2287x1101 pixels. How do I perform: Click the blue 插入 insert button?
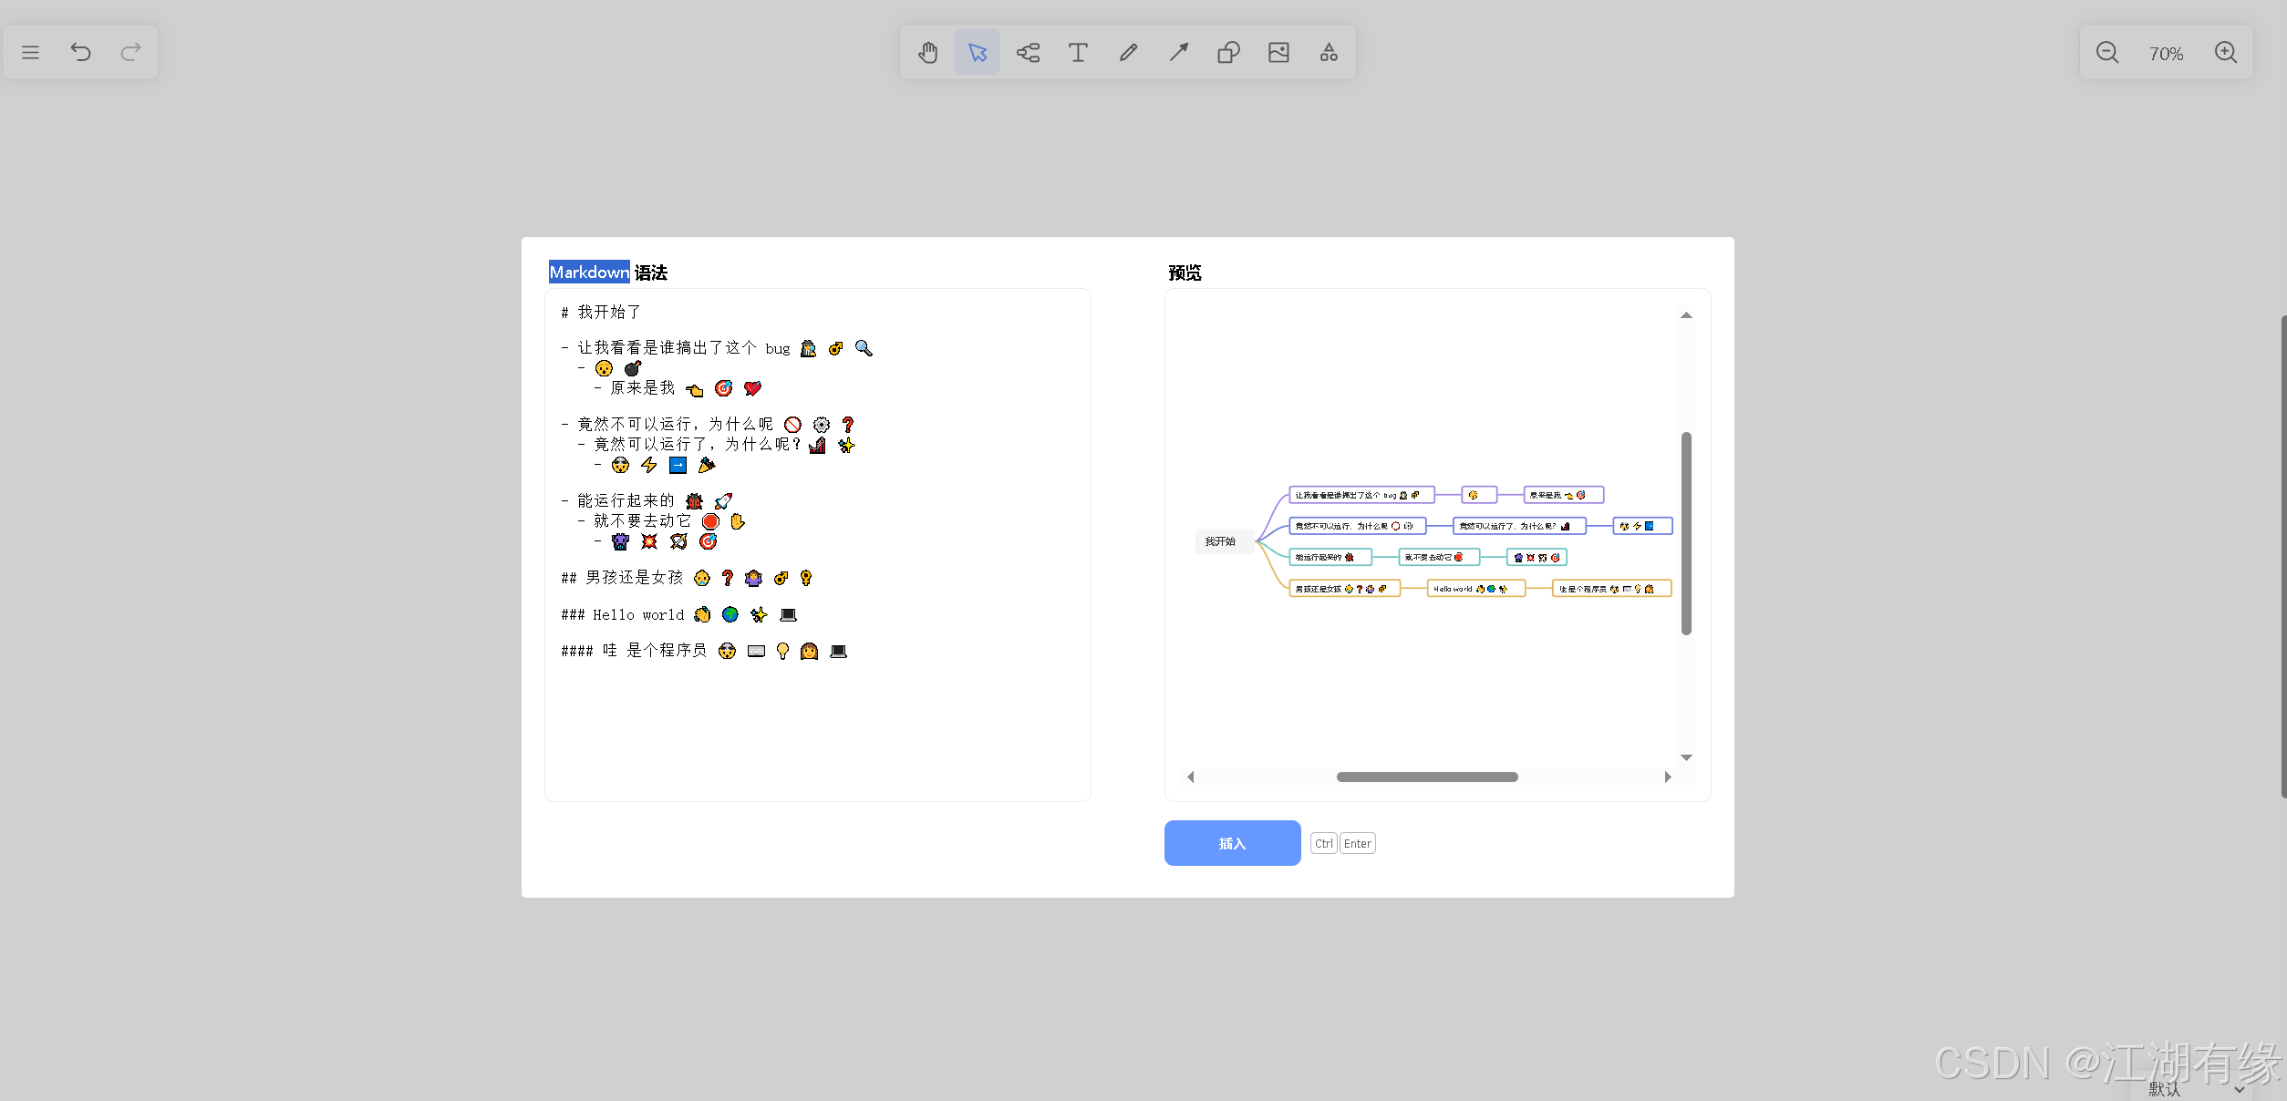pos(1232,843)
